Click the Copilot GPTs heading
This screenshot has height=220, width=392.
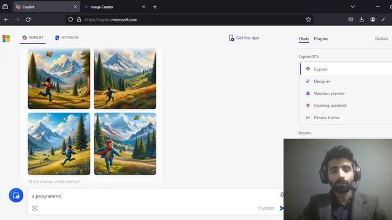pyautogui.click(x=309, y=57)
